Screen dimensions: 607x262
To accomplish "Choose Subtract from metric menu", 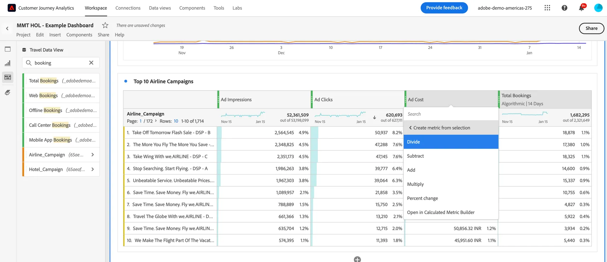I will (x=451, y=156).
